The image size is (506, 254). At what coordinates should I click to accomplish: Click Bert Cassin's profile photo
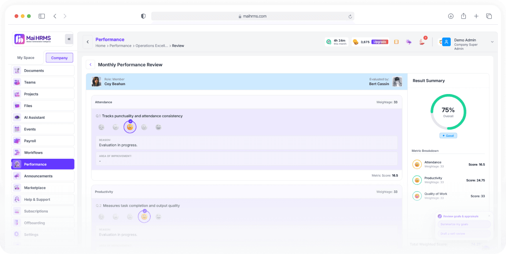[397, 81]
